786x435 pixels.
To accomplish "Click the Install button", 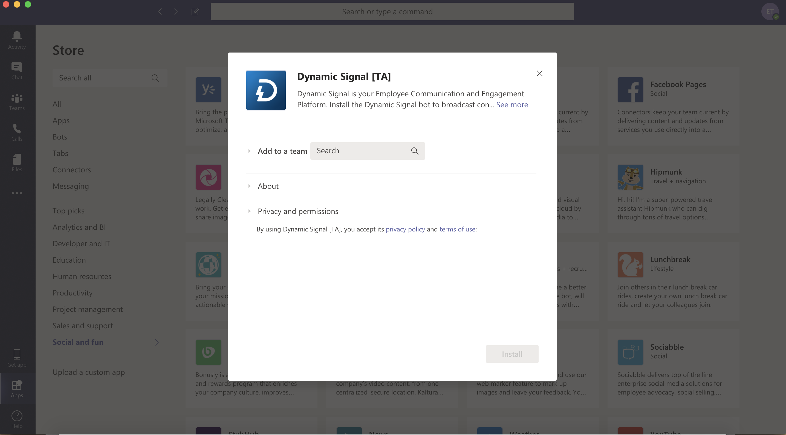I will pos(512,354).
